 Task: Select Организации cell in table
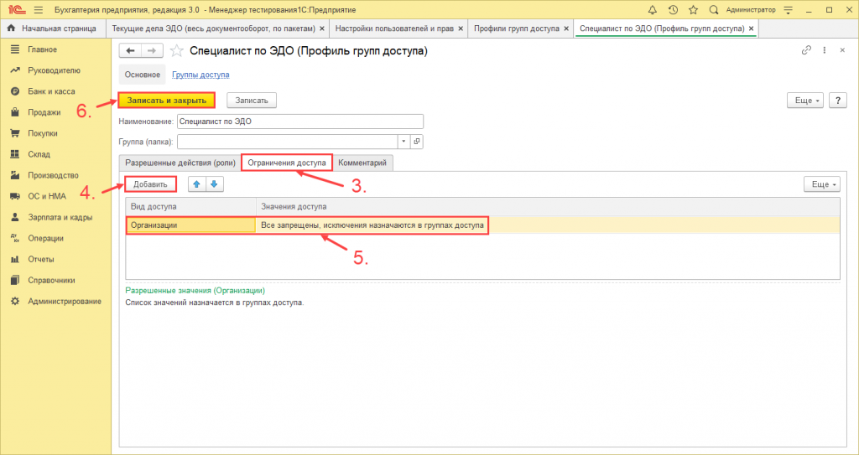tap(190, 225)
